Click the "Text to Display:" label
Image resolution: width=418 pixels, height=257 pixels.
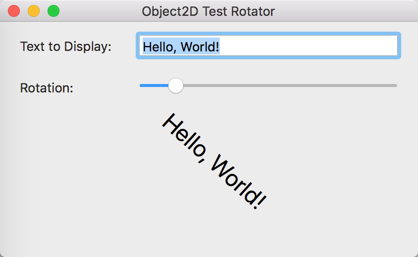coord(65,46)
